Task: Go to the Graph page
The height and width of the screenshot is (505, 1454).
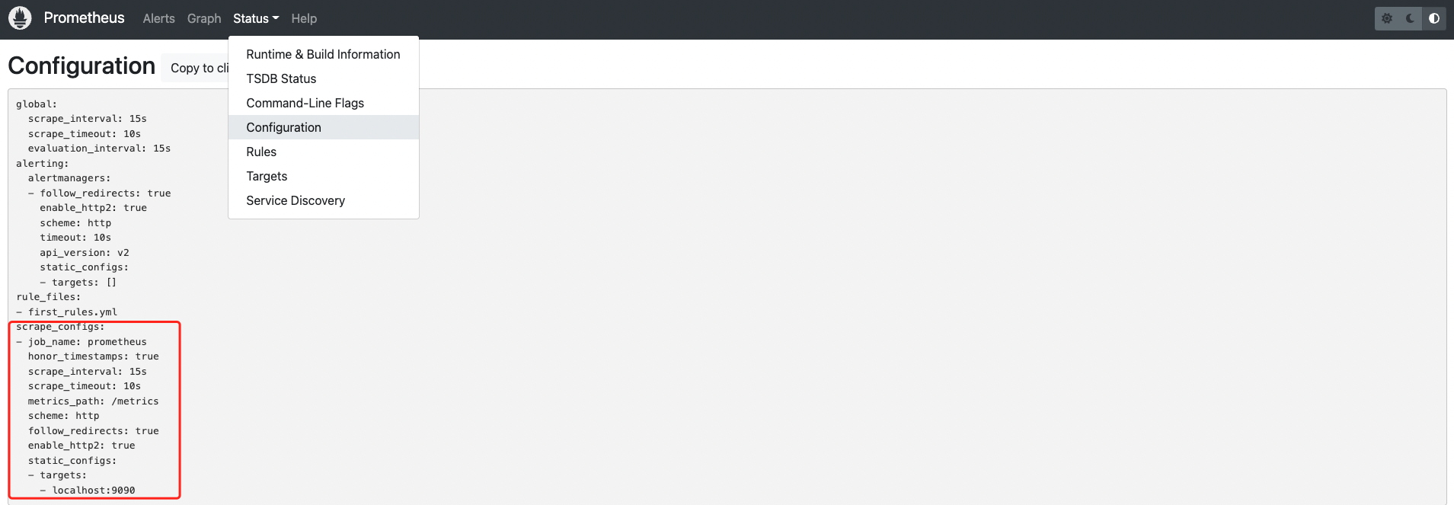Action: 204,18
